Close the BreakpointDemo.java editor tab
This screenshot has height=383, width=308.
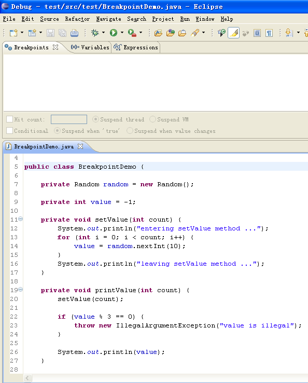click(x=80, y=146)
